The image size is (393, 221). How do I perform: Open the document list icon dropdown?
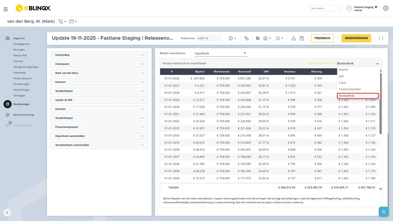(267, 38)
